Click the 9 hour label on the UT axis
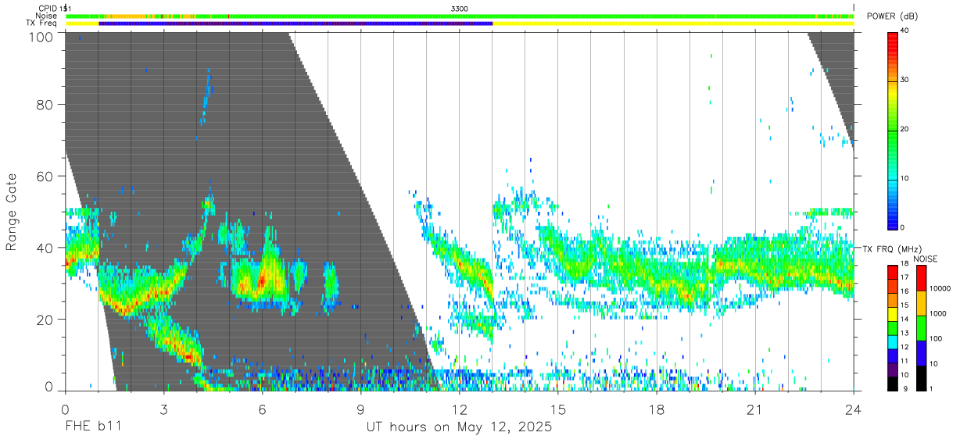This screenshot has width=960, height=443. 361,409
